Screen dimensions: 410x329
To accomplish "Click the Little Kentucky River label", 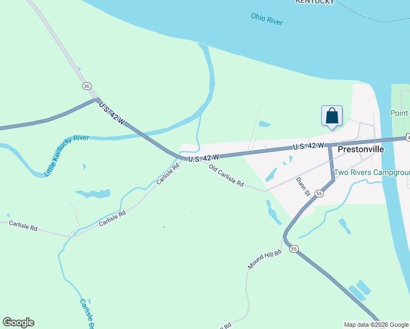I will [66, 155].
